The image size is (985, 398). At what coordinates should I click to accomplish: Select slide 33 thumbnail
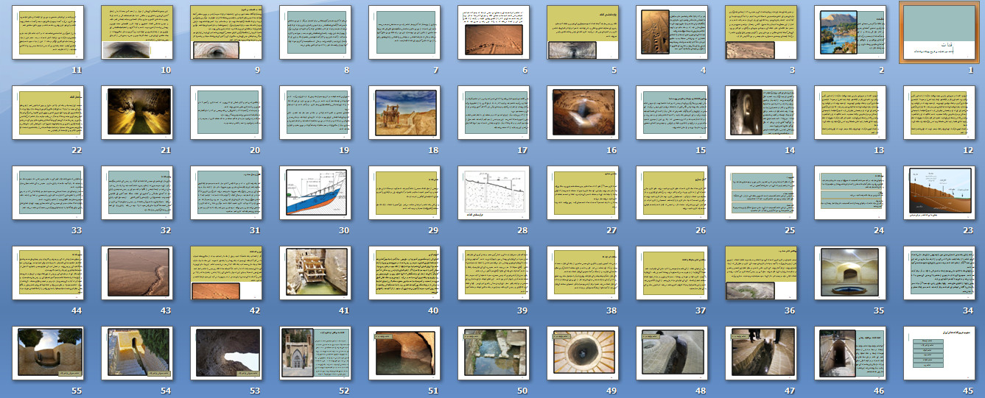[x=48, y=193]
